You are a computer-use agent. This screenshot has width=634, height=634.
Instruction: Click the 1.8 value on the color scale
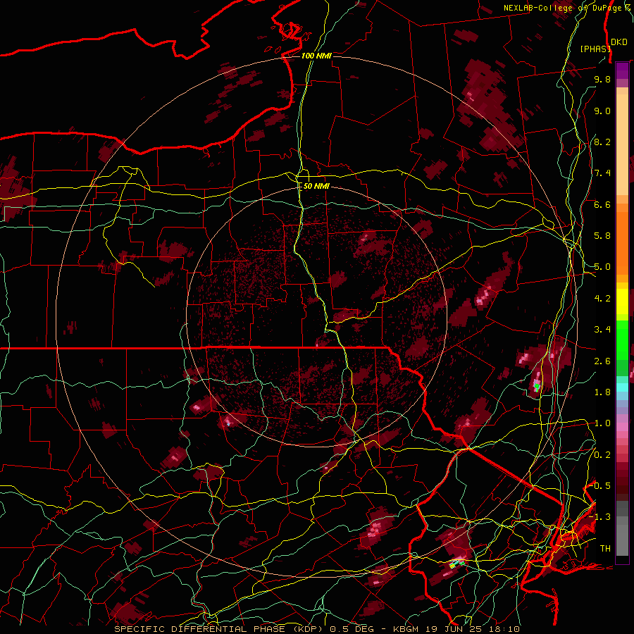(602, 392)
